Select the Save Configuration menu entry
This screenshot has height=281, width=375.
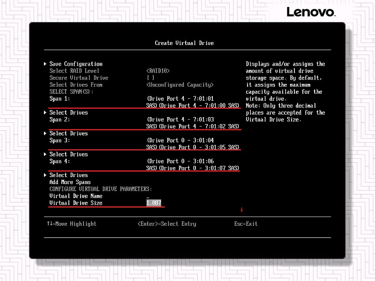point(75,64)
